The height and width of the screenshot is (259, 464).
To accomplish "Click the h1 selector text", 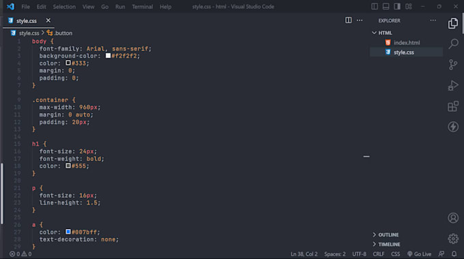I will tap(35, 144).
